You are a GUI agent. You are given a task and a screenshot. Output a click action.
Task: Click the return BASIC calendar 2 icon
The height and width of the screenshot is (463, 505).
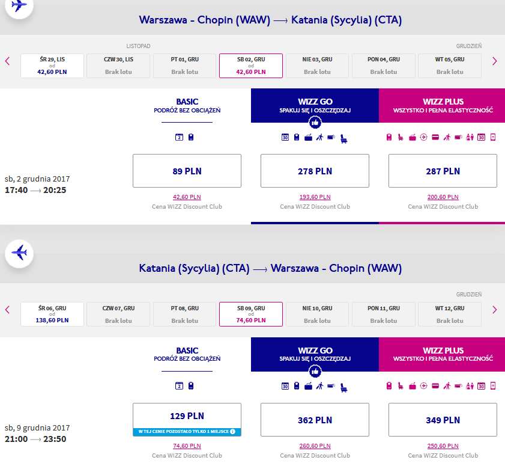179,386
